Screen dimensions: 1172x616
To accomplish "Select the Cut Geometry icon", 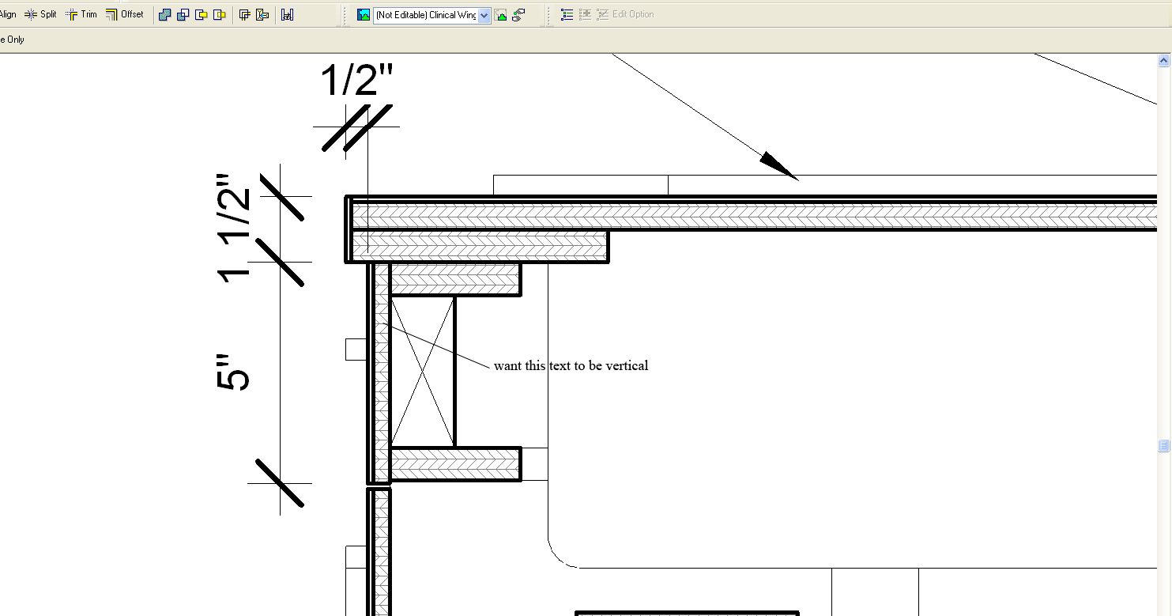I will click(x=202, y=15).
